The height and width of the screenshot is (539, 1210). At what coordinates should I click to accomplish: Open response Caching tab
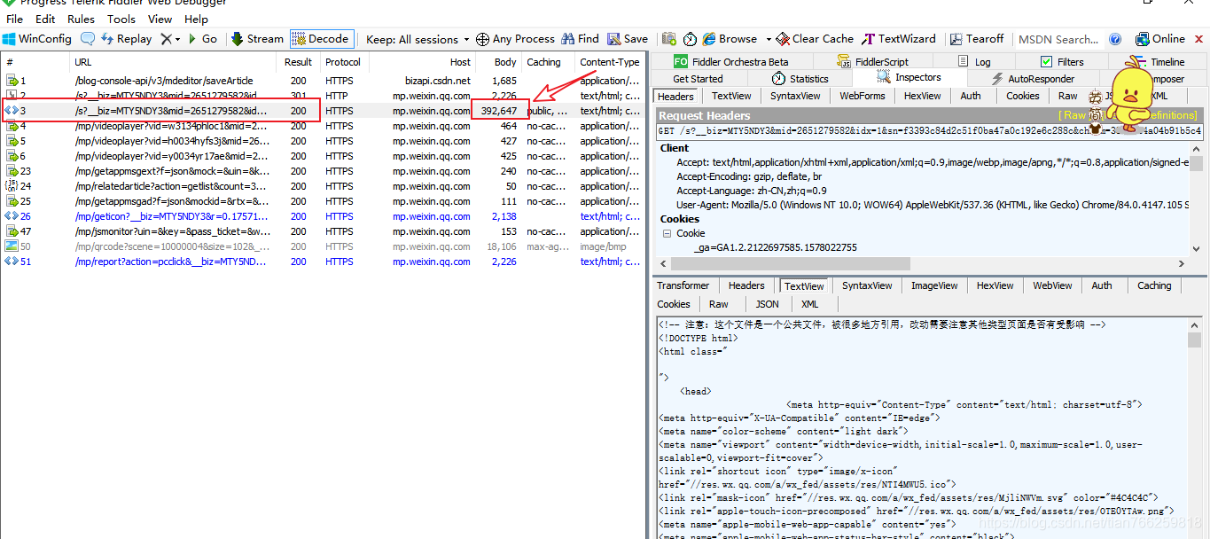(x=1154, y=285)
